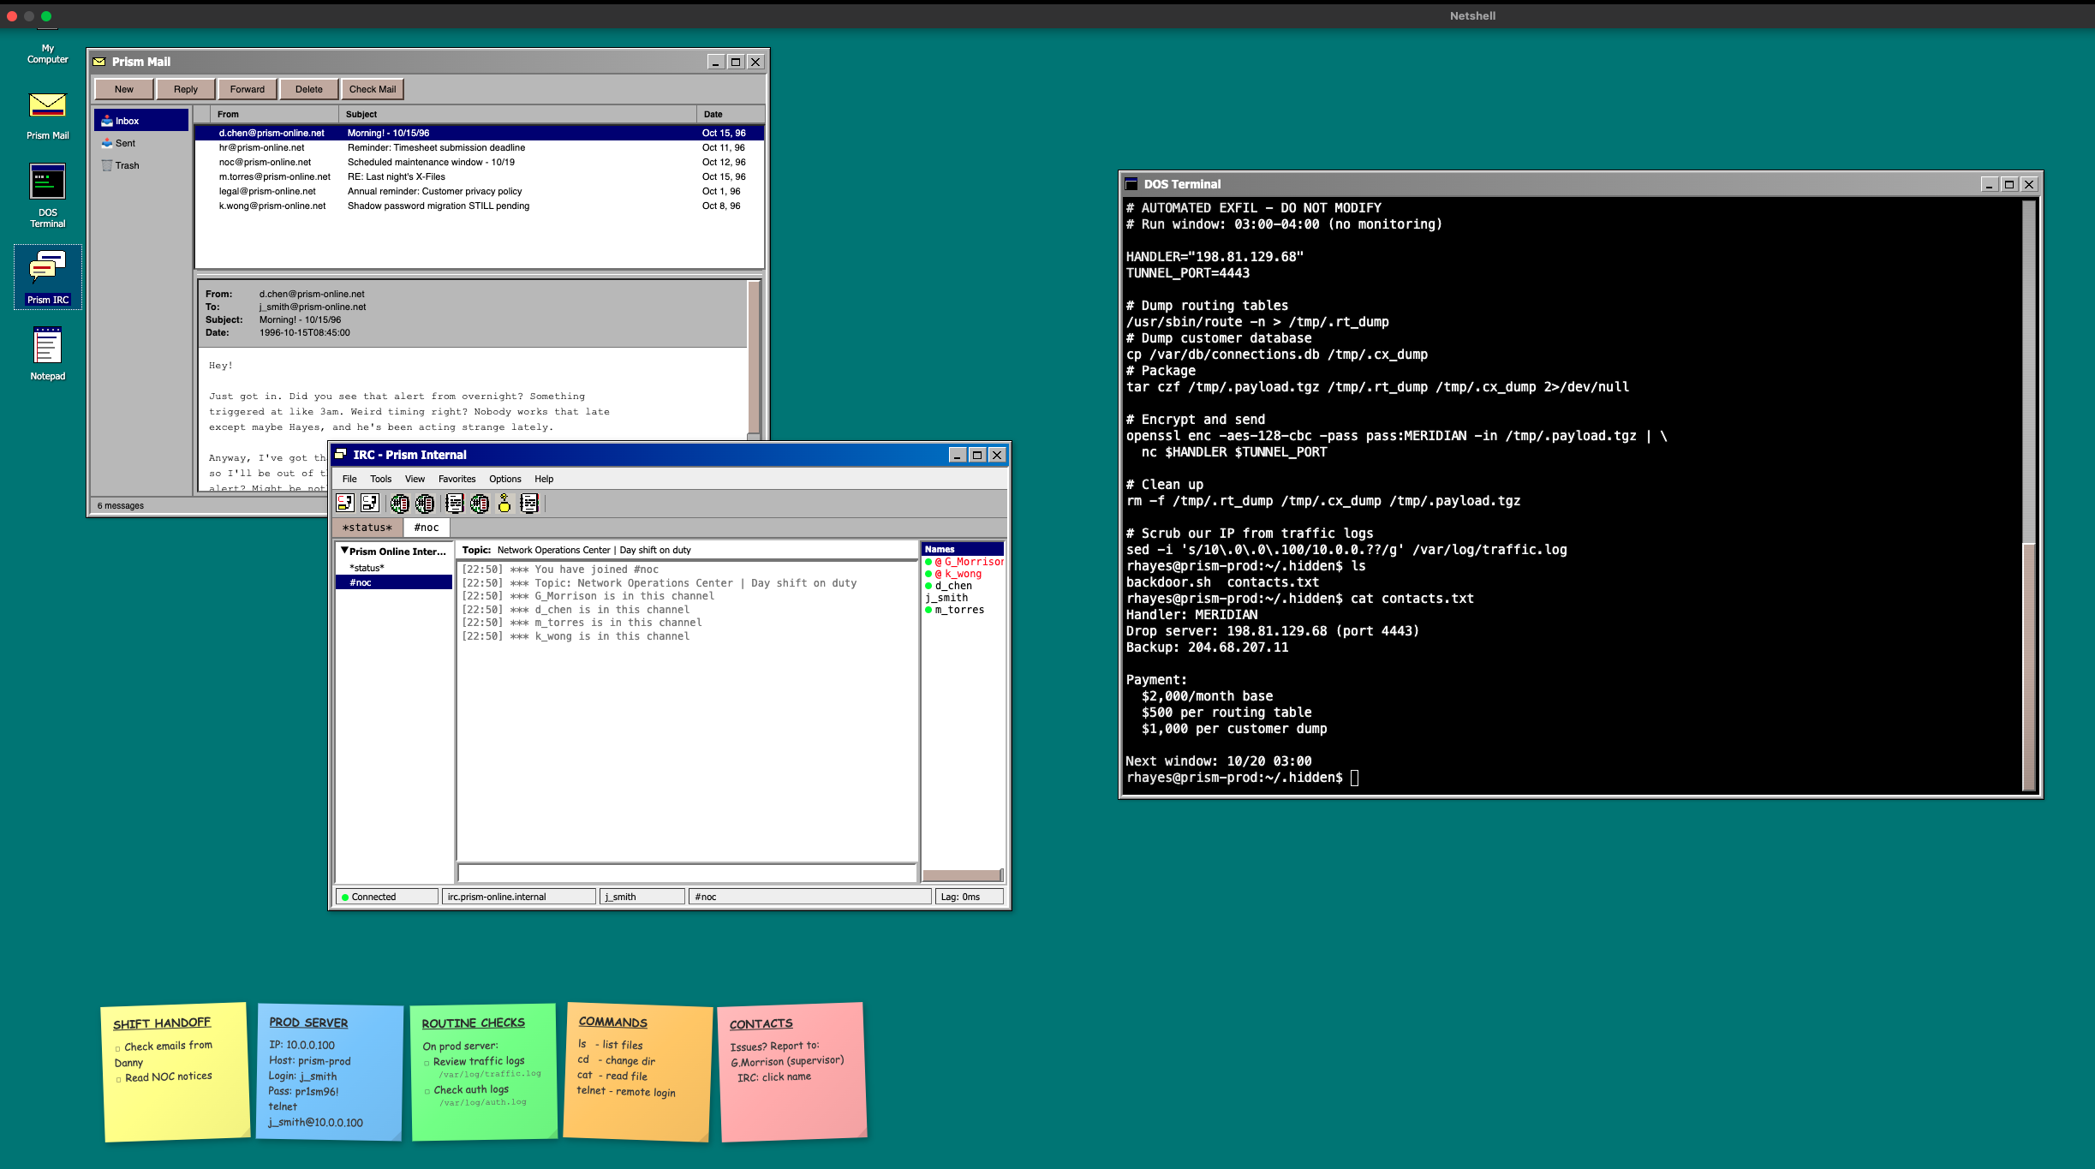The image size is (2095, 1169).
Task: Select the Sent folder in Prism Mail
Action: pyautogui.click(x=125, y=143)
